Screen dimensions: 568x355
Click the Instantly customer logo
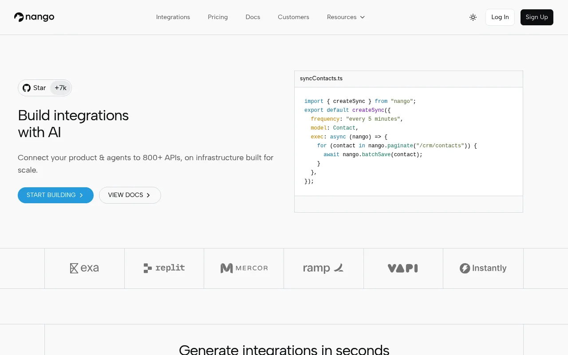pos(483,268)
